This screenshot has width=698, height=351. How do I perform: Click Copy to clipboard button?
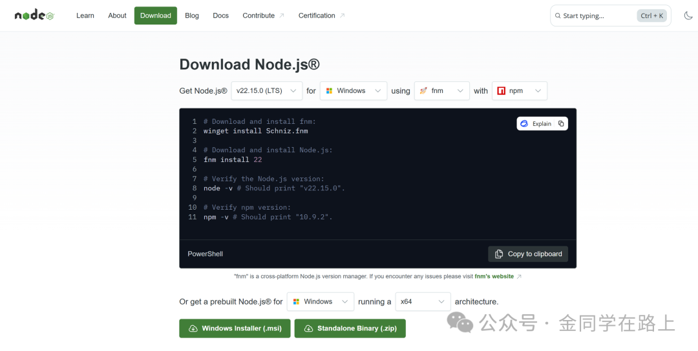(x=528, y=254)
